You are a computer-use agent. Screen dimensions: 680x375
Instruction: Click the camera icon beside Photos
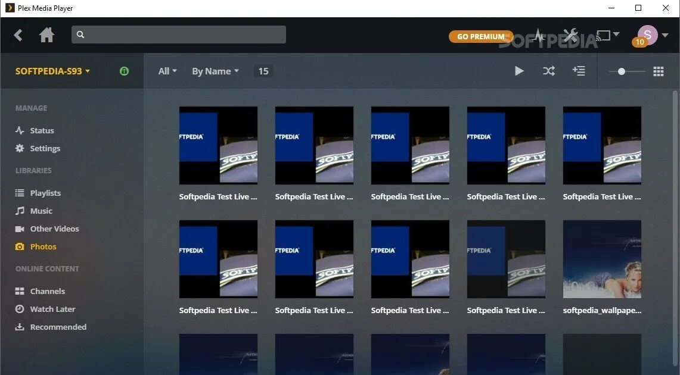[x=20, y=246]
